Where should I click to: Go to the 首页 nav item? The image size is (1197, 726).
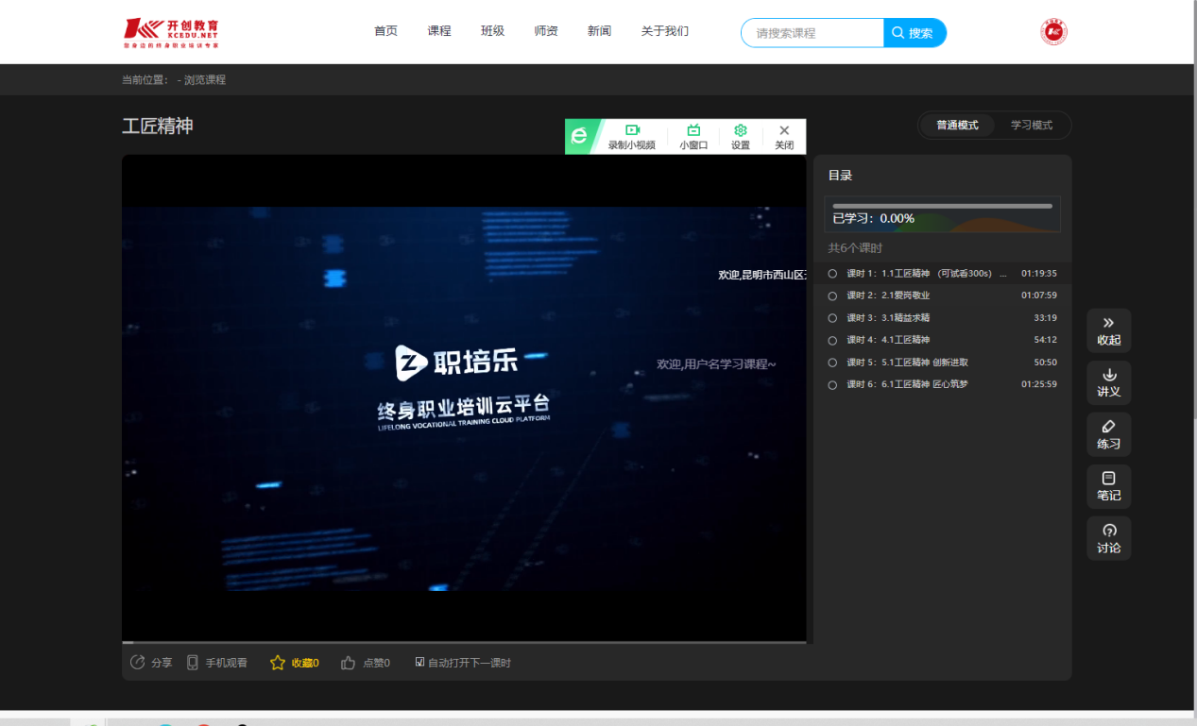(x=385, y=31)
